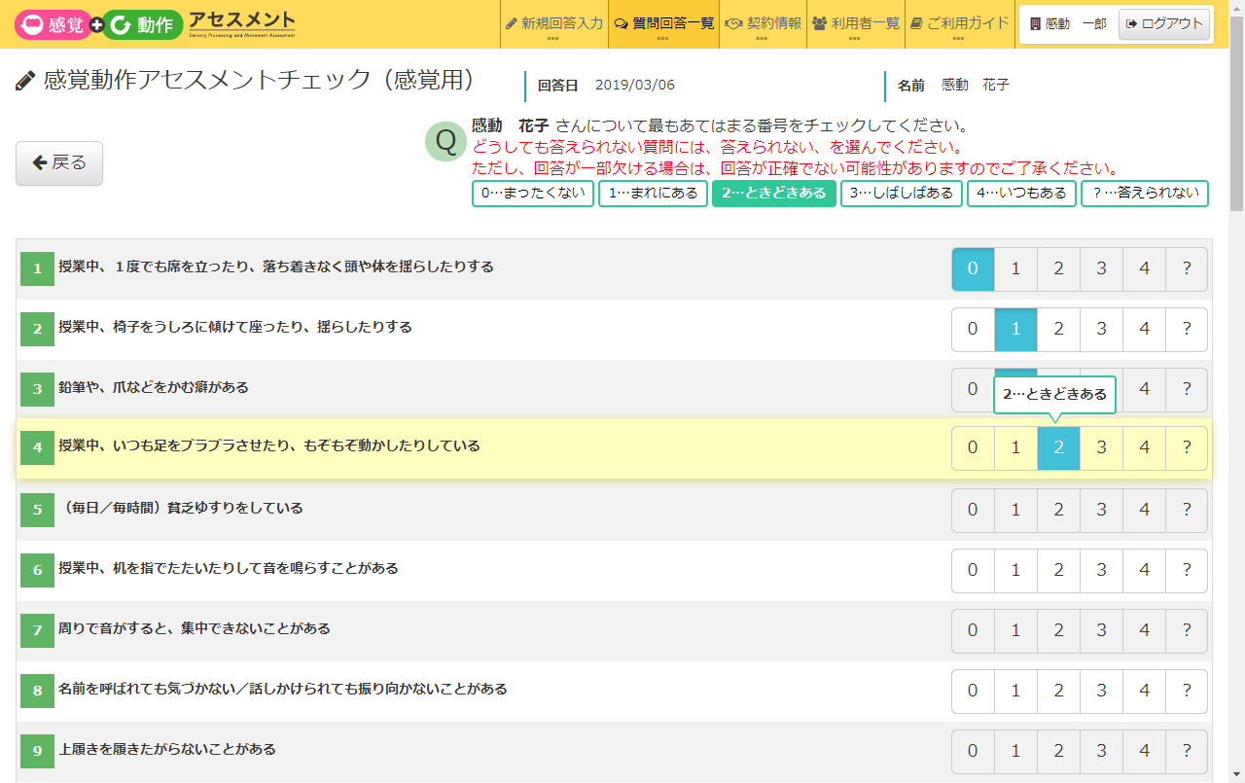
Task: Open the 新規回答入力 menu tab
Action: click(554, 24)
